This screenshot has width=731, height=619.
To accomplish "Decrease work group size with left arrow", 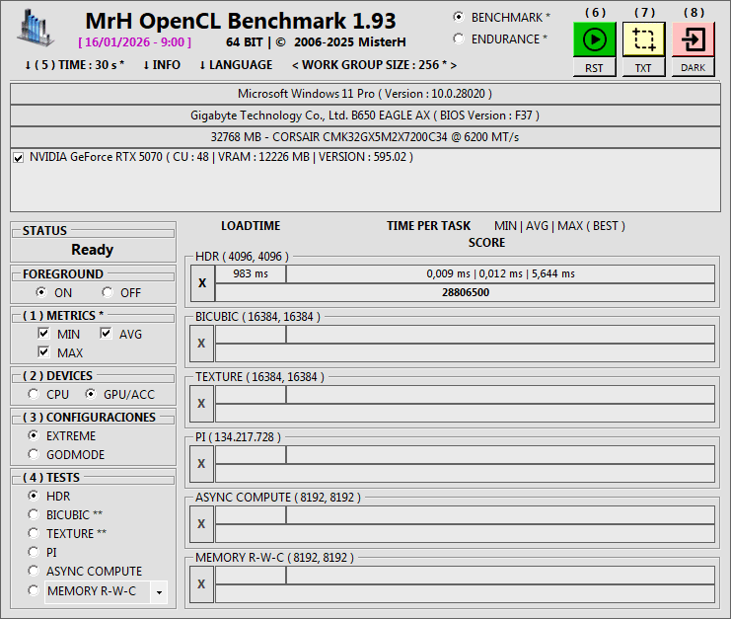I will (x=295, y=65).
